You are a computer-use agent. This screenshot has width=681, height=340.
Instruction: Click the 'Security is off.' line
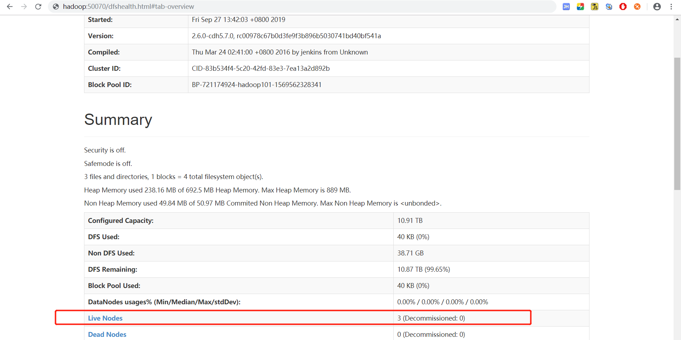point(105,150)
